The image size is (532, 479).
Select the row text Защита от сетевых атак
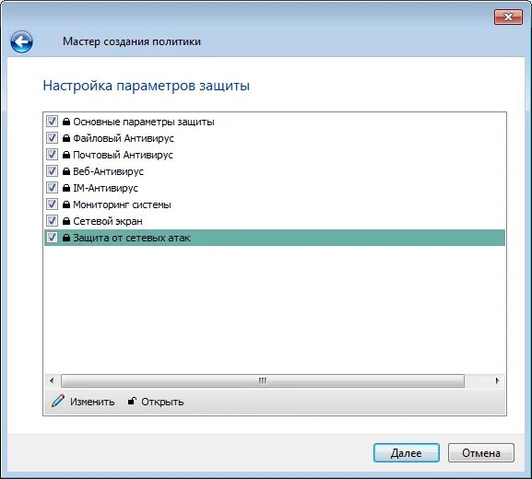[x=132, y=238]
